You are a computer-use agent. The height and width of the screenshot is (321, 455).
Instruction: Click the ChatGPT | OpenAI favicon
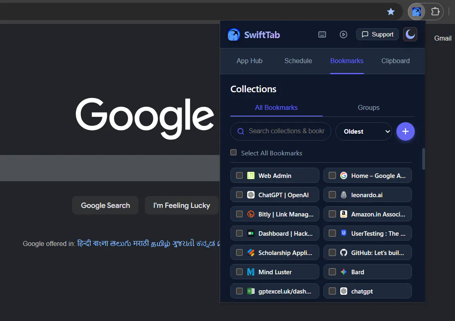pos(251,195)
